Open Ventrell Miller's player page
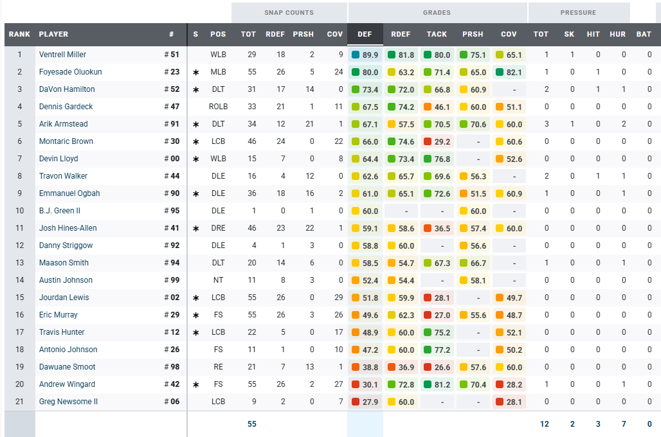Viewport: 661px width, 437px height. (x=62, y=55)
